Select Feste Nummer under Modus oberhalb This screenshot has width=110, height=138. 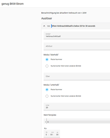pos(47,59)
